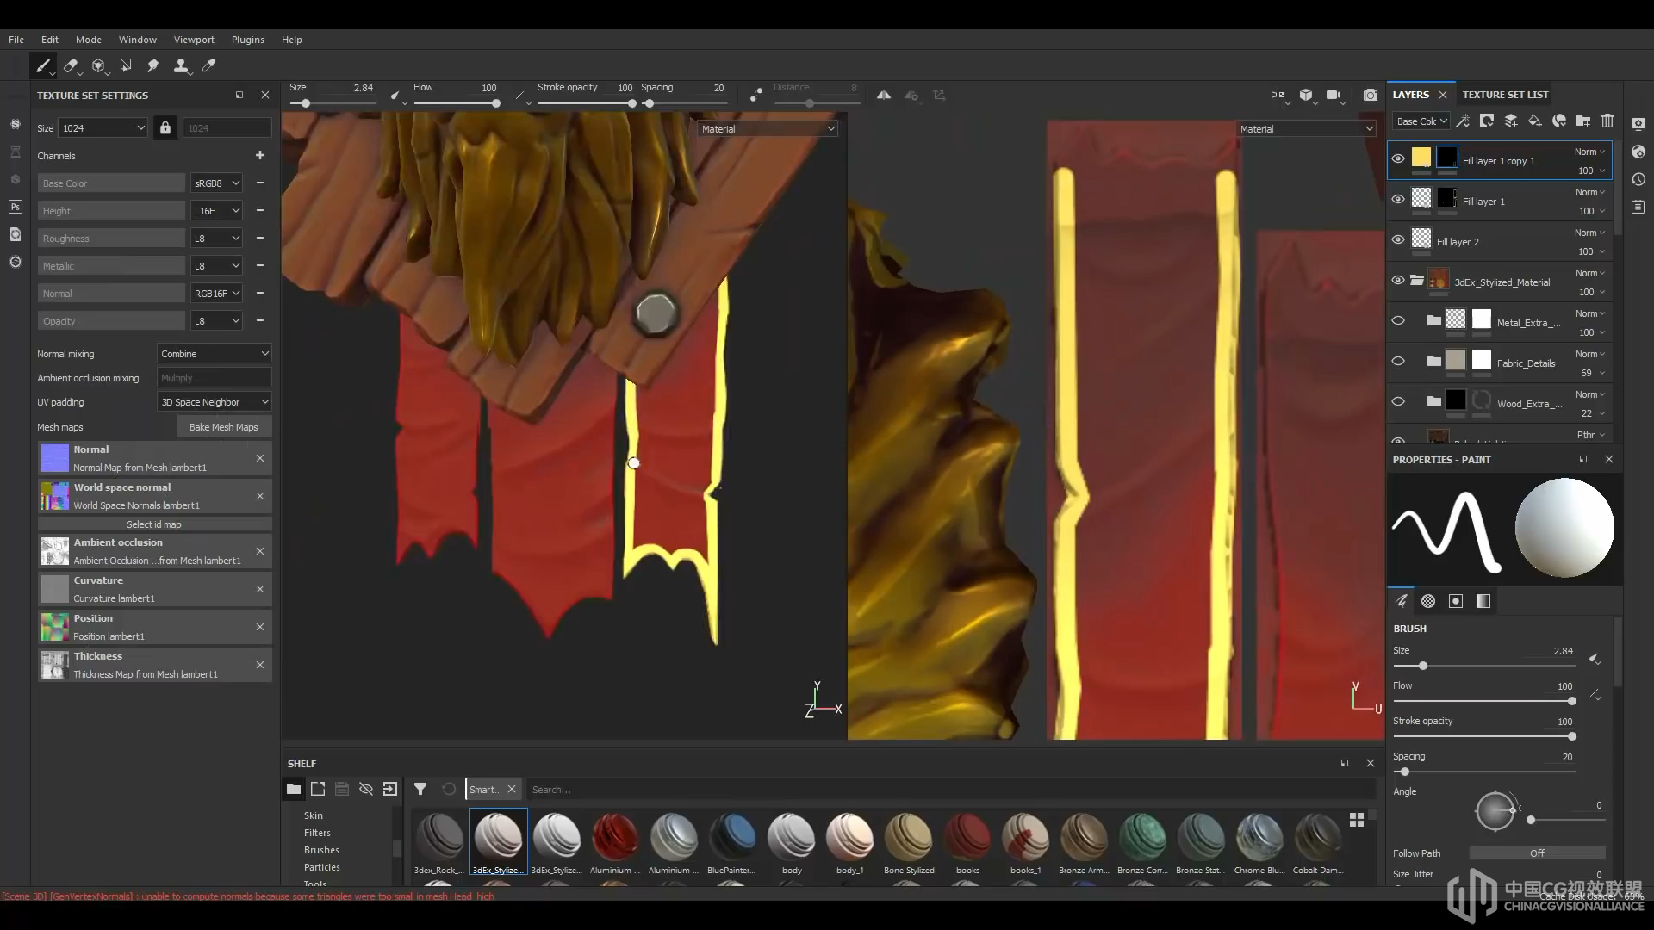
Task: Open the Mode menu
Action: click(89, 40)
